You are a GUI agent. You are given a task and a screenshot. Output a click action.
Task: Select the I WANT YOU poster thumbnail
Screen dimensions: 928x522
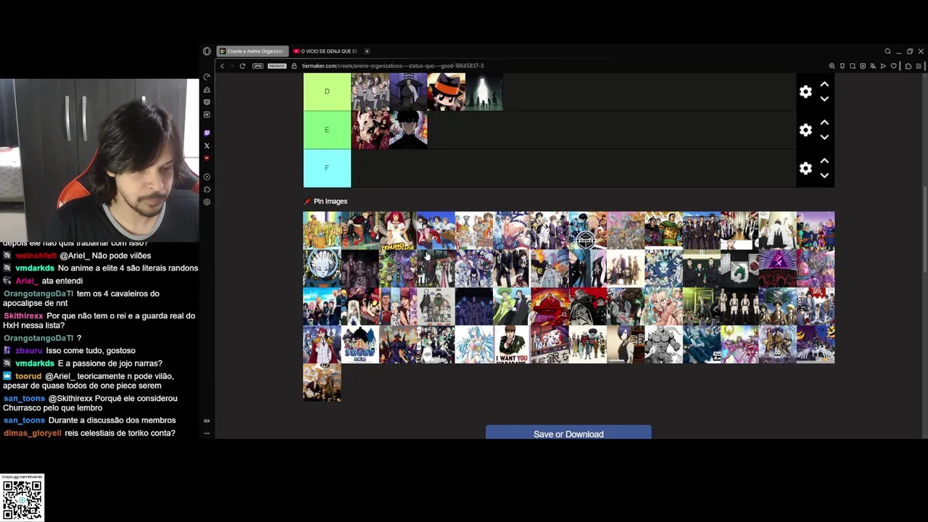click(512, 344)
